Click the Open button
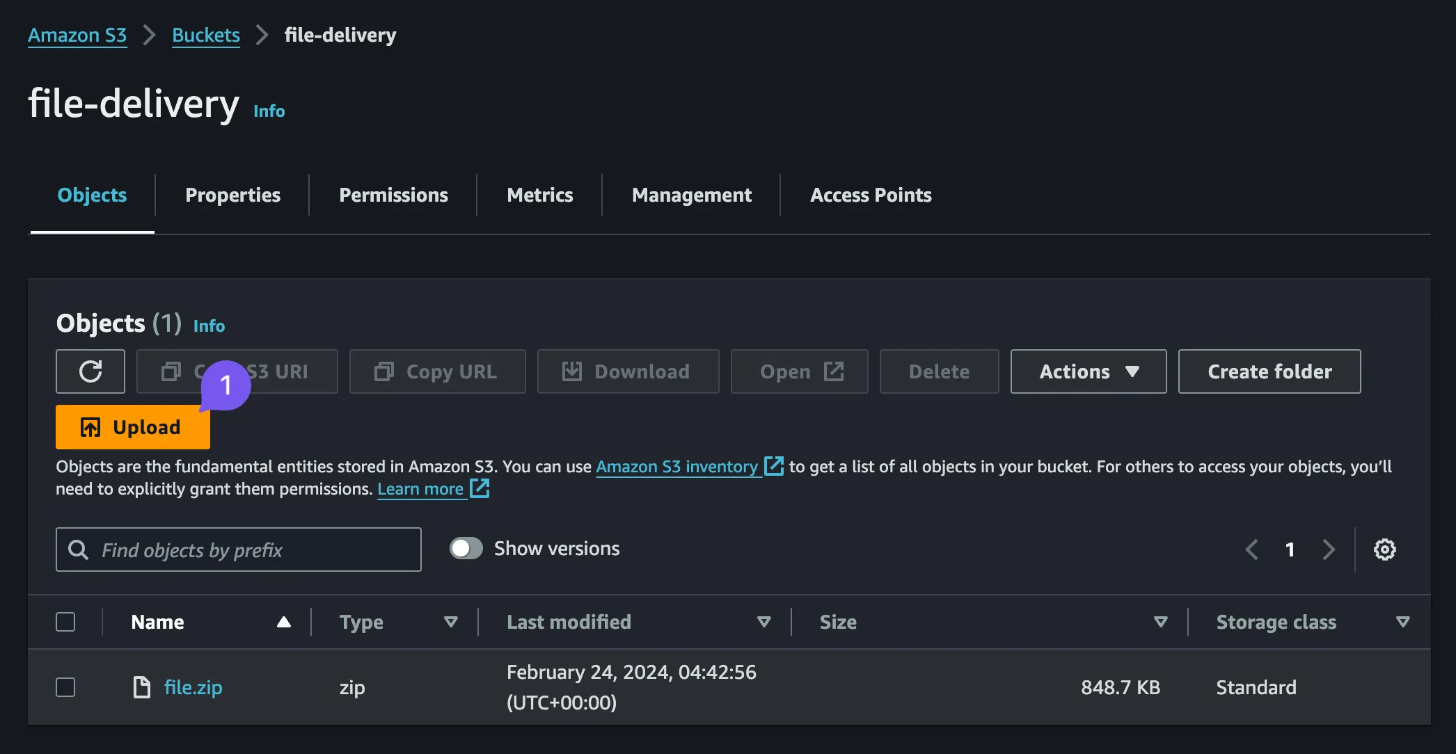This screenshot has height=754, width=1456. click(x=800, y=371)
